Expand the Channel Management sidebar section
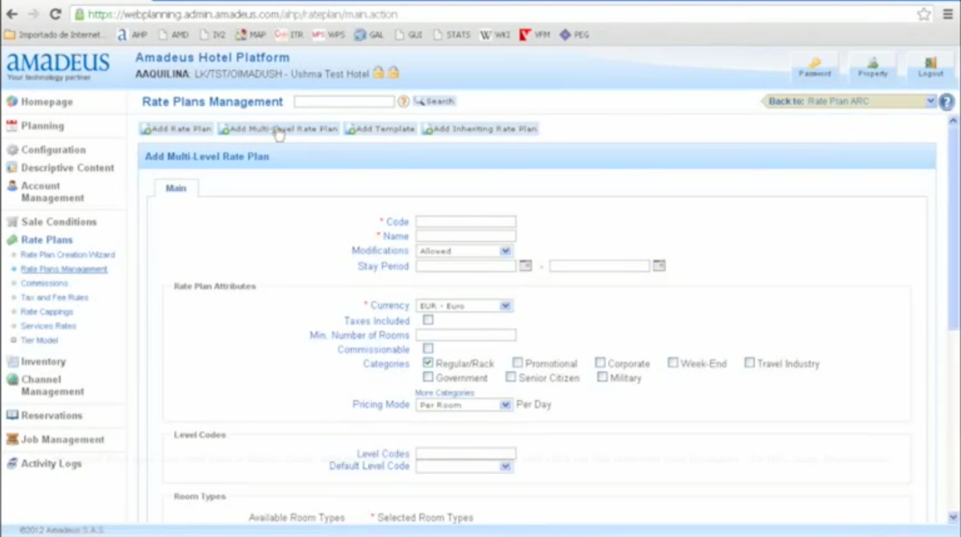This screenshot has width=961, height=537. click(x=52, y=385)
